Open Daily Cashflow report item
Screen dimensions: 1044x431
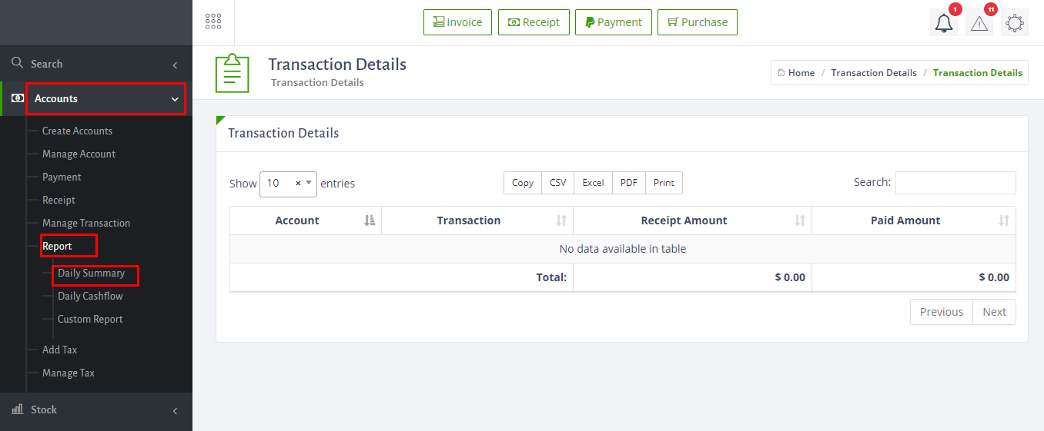[x=90, y=296]
